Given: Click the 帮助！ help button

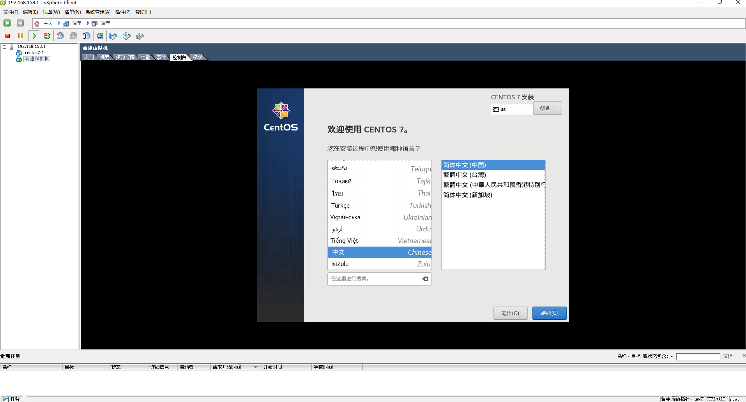Looking at the screenshot, I should (547, 108).
